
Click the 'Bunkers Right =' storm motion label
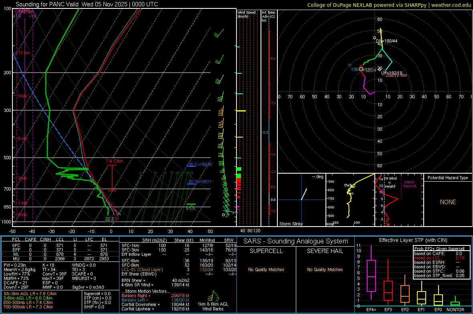pyautogui.click(x=136, y=296)
